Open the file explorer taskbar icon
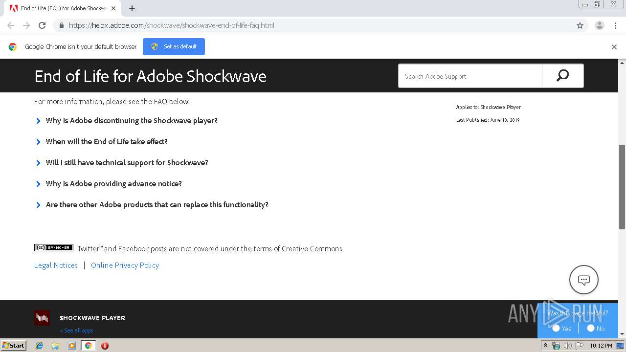 click(x=55, y=346)
